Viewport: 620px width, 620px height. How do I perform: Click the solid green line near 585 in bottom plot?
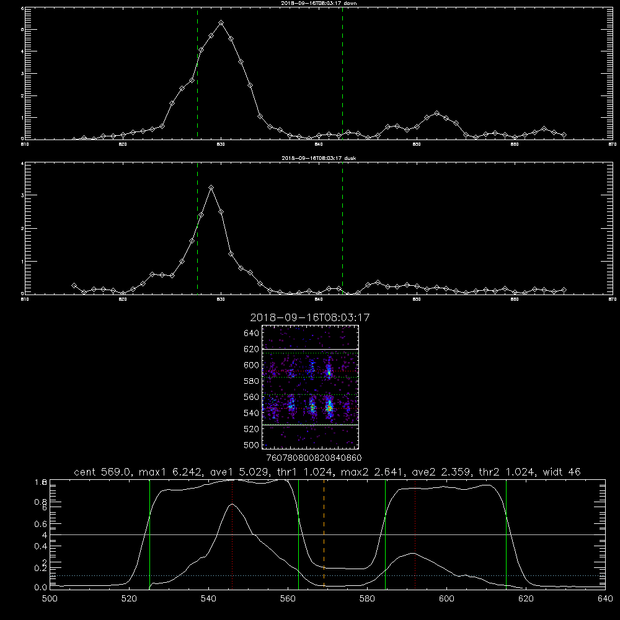click(385, 534)
